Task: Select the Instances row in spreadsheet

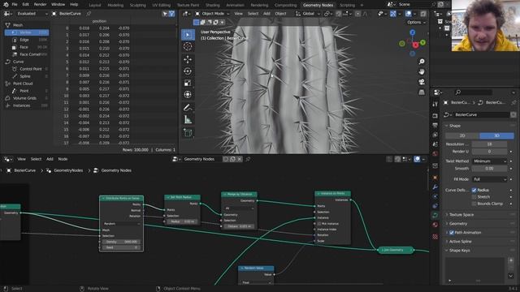Action: click(27, 105)
